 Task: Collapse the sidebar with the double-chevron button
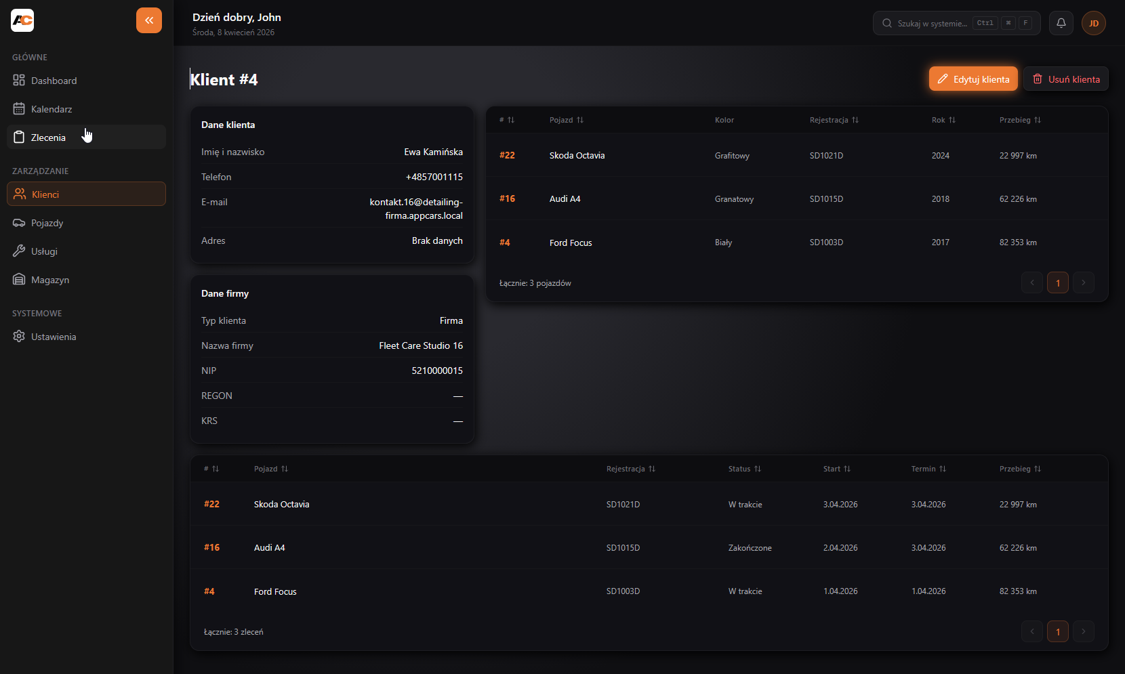149,20
